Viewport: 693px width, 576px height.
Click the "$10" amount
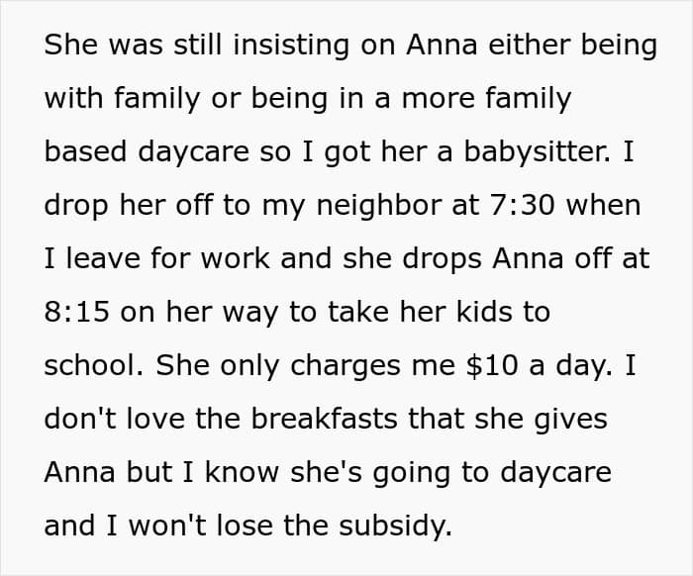[491, 365]
